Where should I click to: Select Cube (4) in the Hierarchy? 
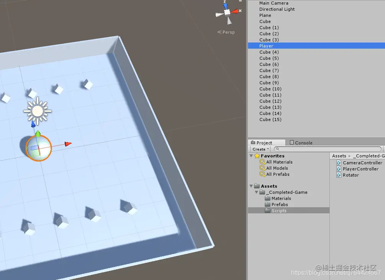316,52
